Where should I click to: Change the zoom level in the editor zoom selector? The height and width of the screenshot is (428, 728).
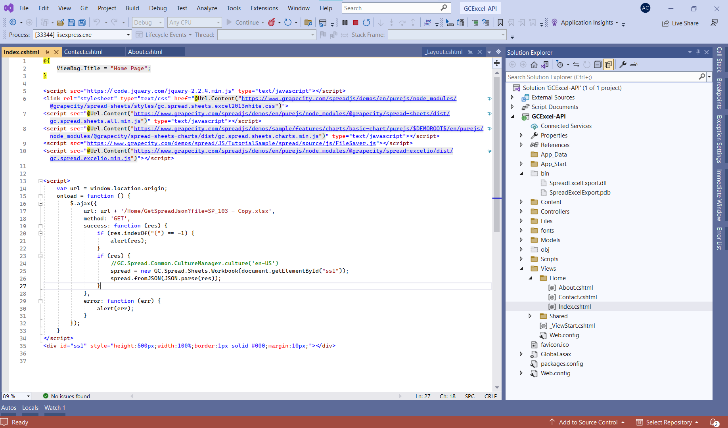[x=16, y=396]
